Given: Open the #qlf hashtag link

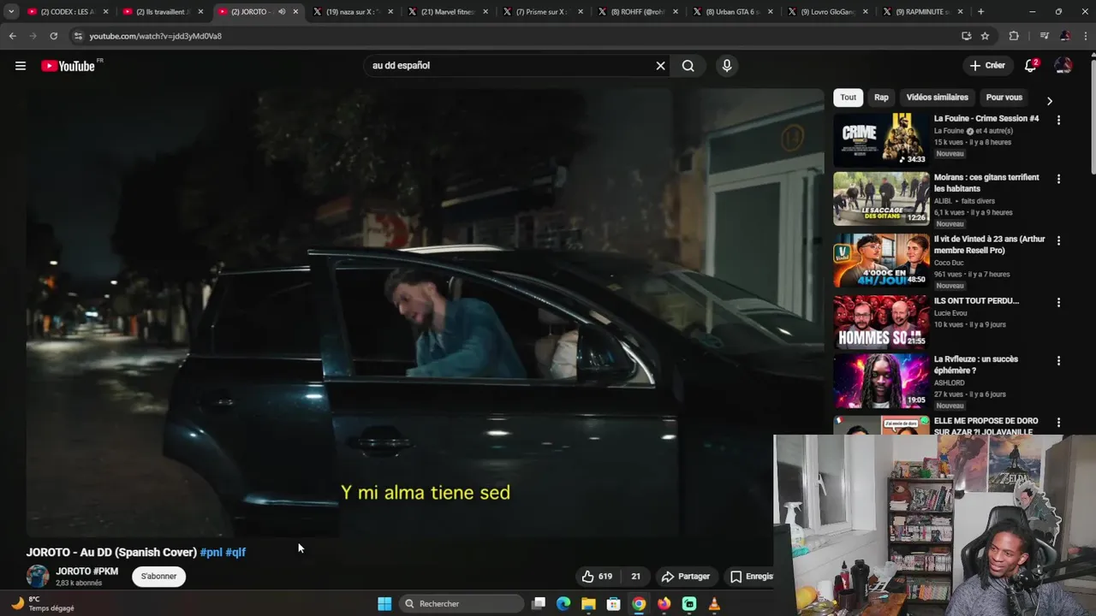Looking at the screenshot, I should [235, 553].
